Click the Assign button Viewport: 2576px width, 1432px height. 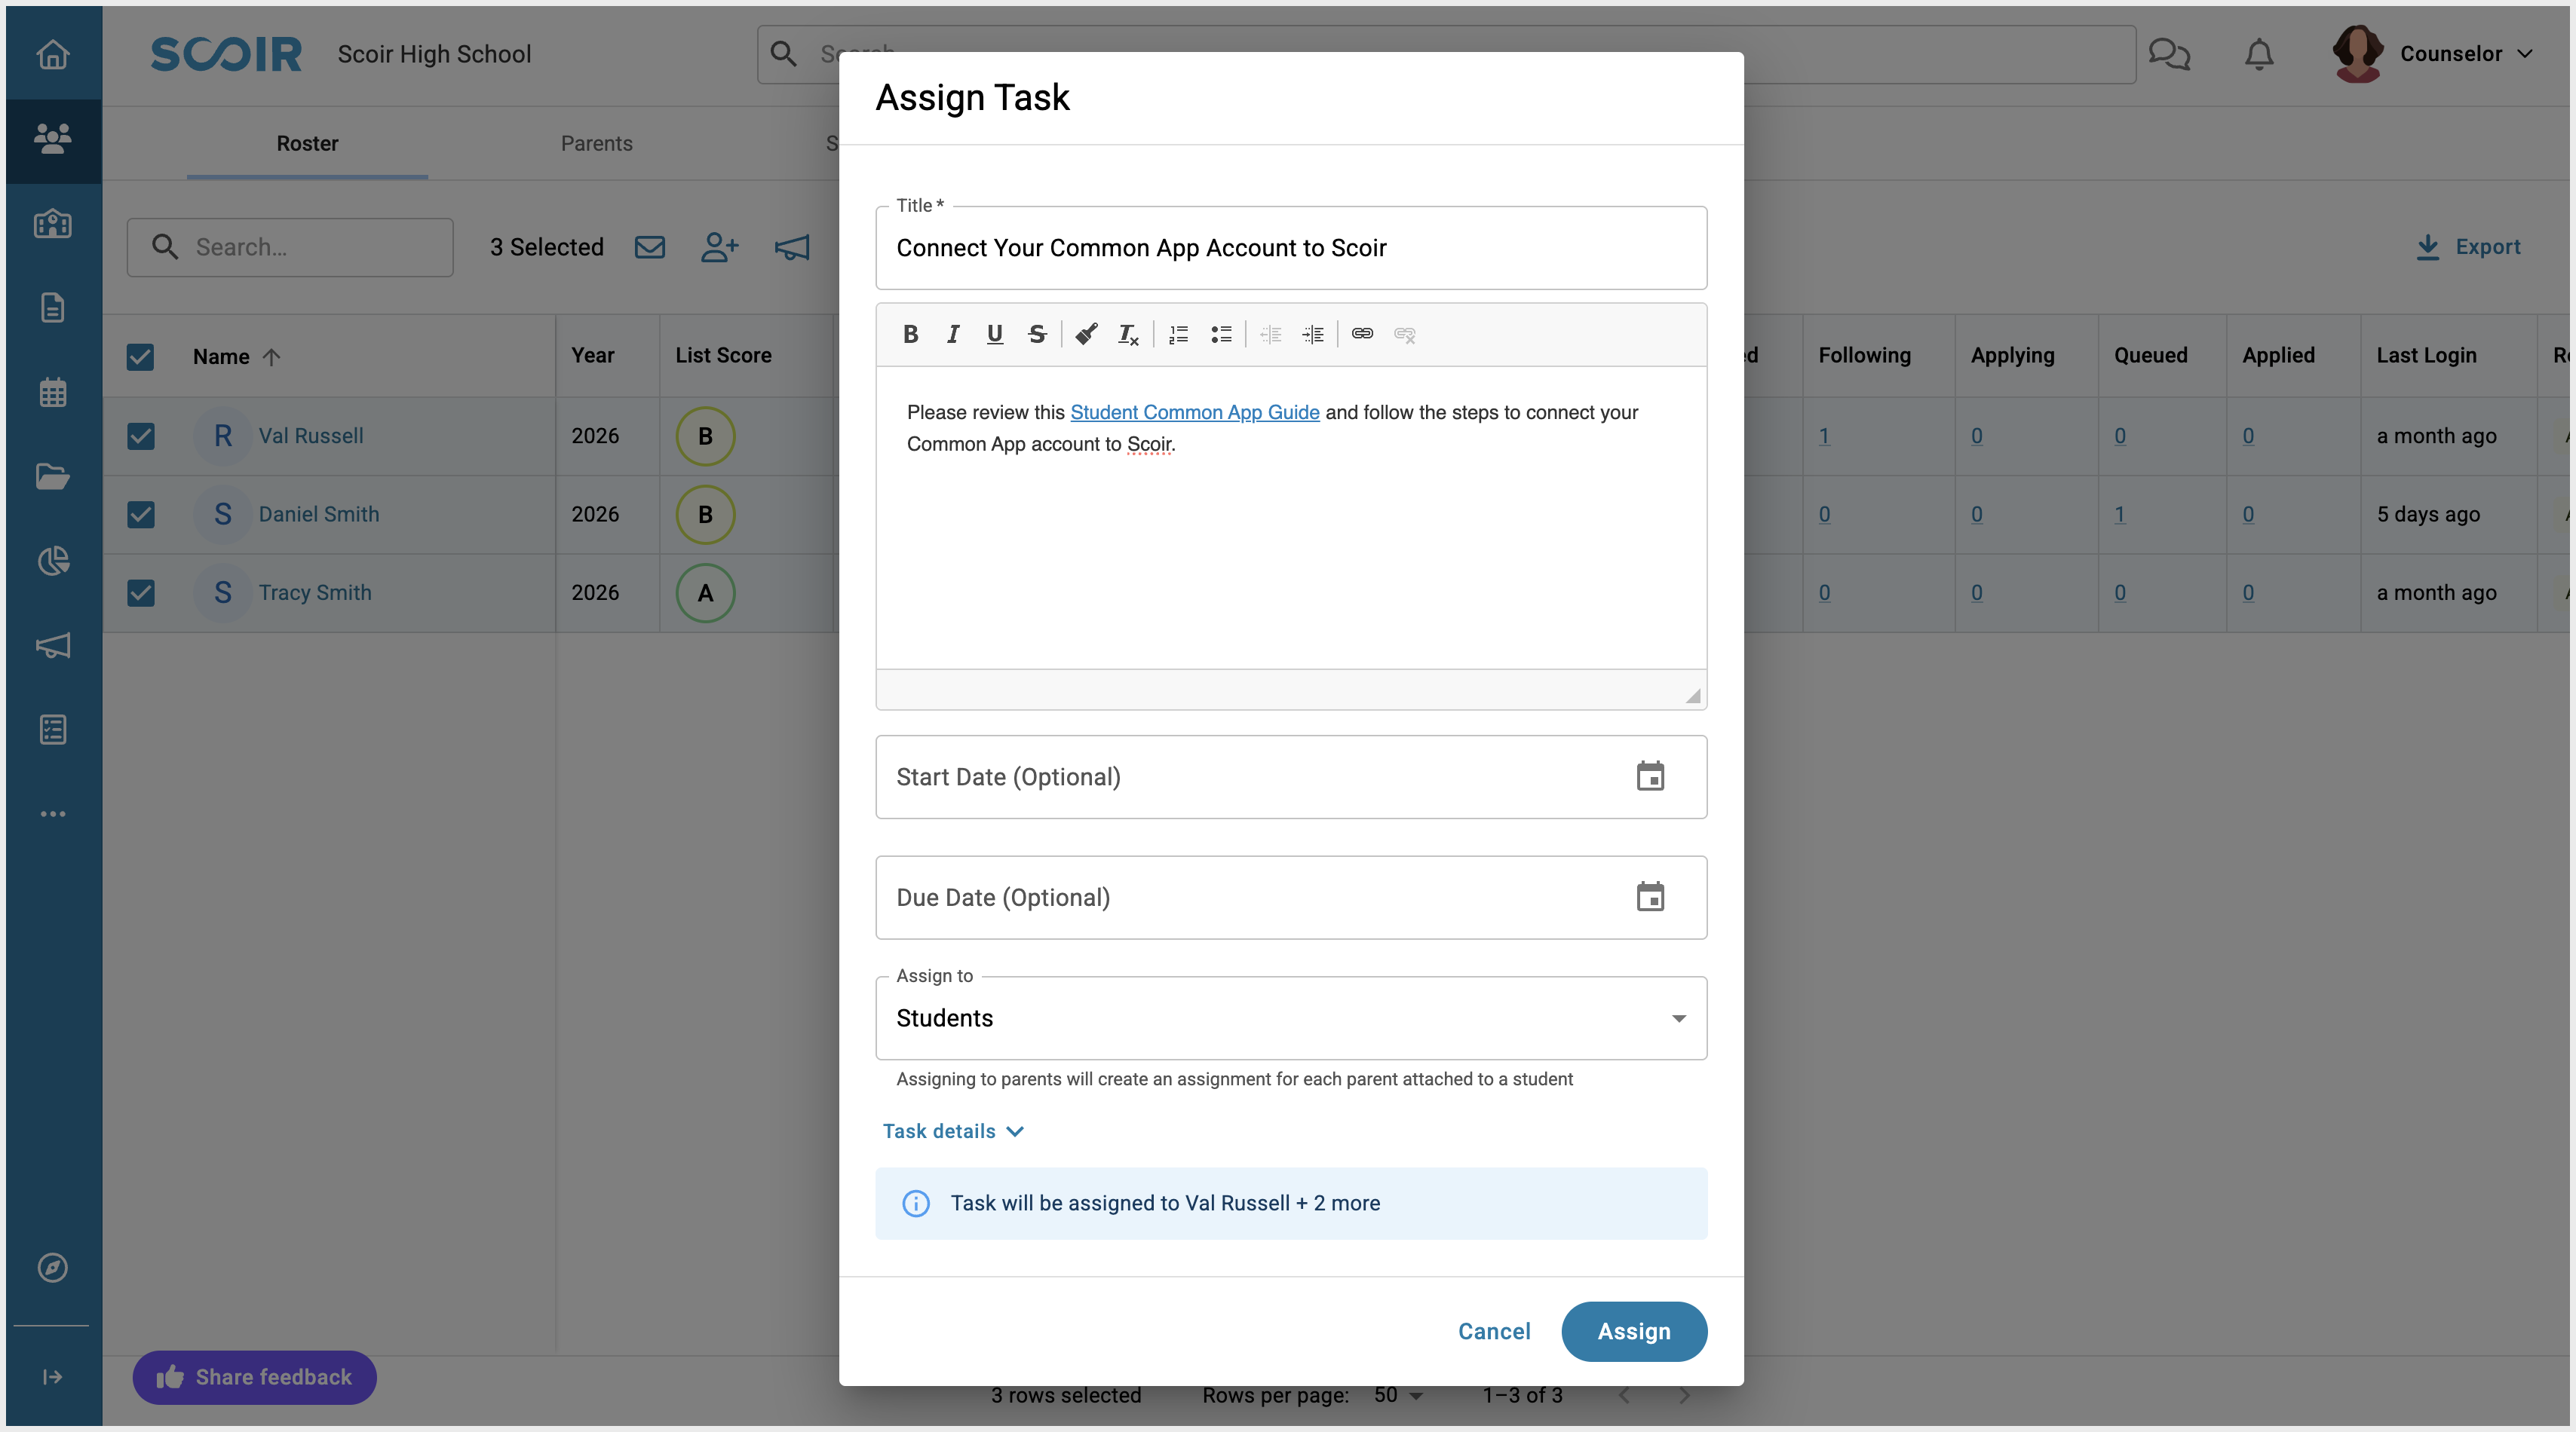pos(1634,1331)
